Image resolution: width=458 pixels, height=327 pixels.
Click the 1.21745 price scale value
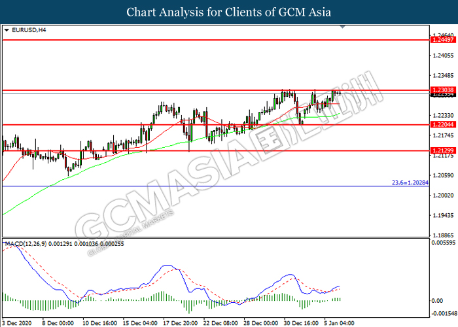tap(443, 135)
